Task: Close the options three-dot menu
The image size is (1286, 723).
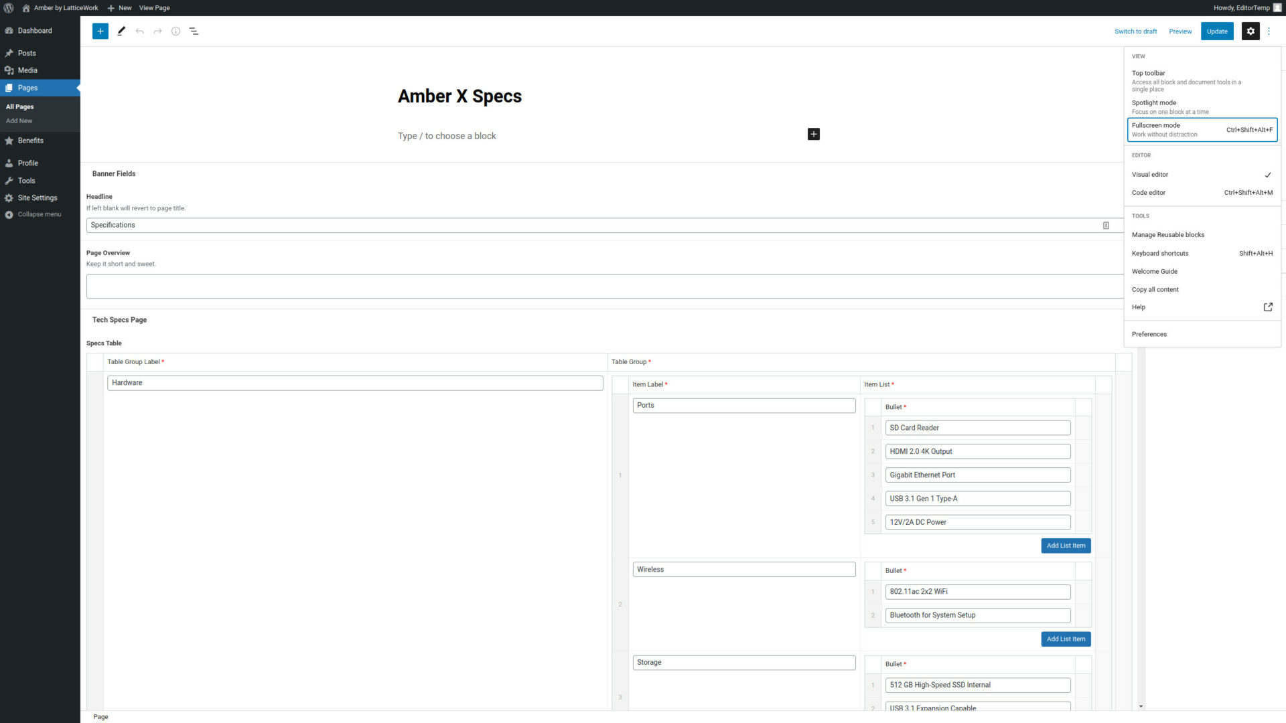Action: [1269, 31]
